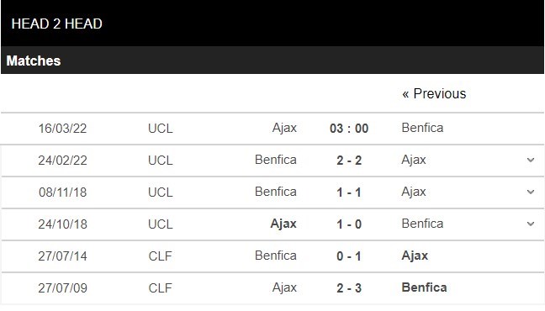Click the CLF label in 27/07/14 row
The height and width of the screenshot is (311, 545).
160,256
